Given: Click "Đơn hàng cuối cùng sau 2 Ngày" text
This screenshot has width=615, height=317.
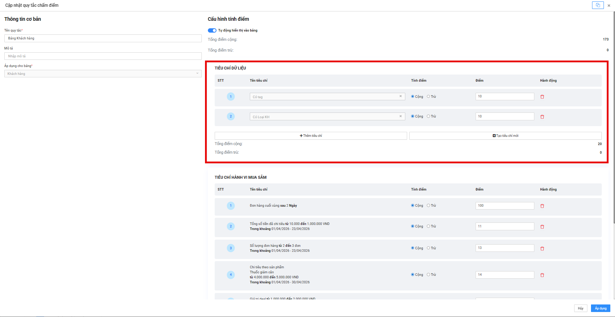Looking at the screenshot, I should point(273,206).
